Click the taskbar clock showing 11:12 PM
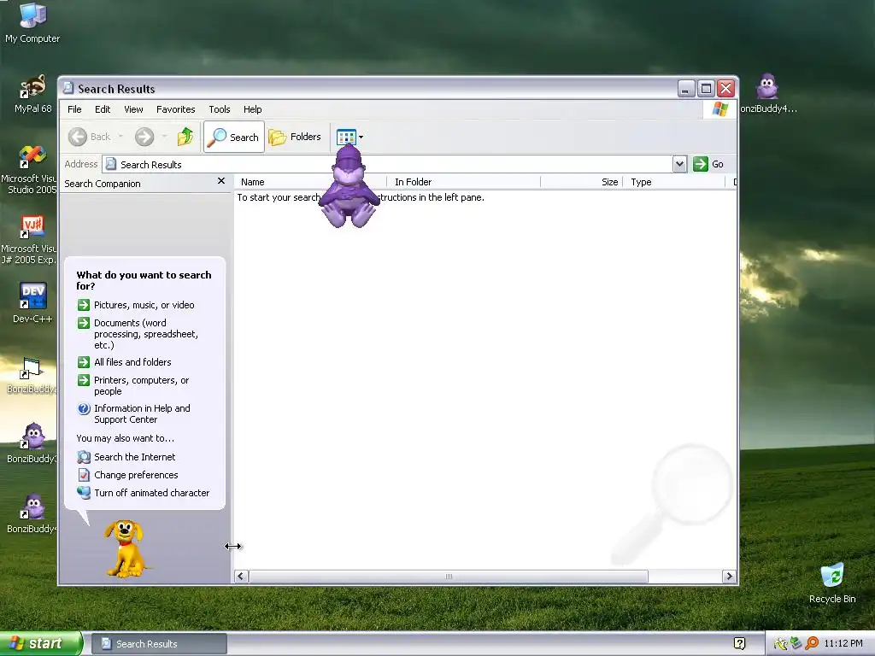 point(843,643)
